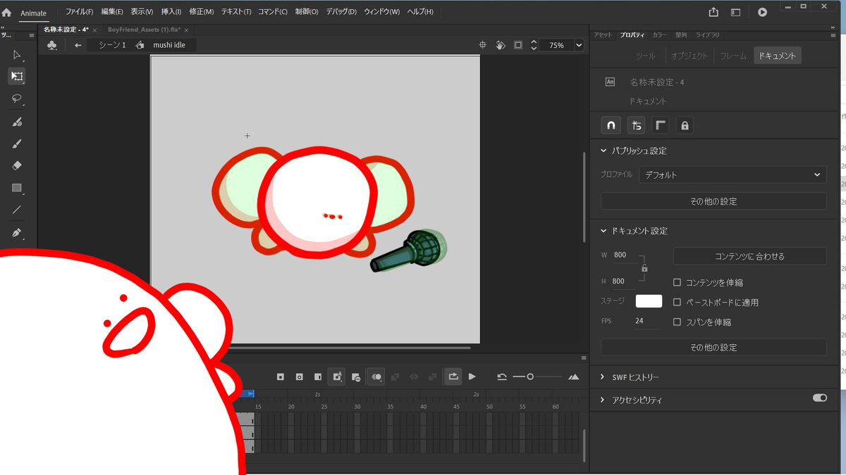Toggle snap to objects magnet button
This screenshot has height=475, width=846.
611,125
